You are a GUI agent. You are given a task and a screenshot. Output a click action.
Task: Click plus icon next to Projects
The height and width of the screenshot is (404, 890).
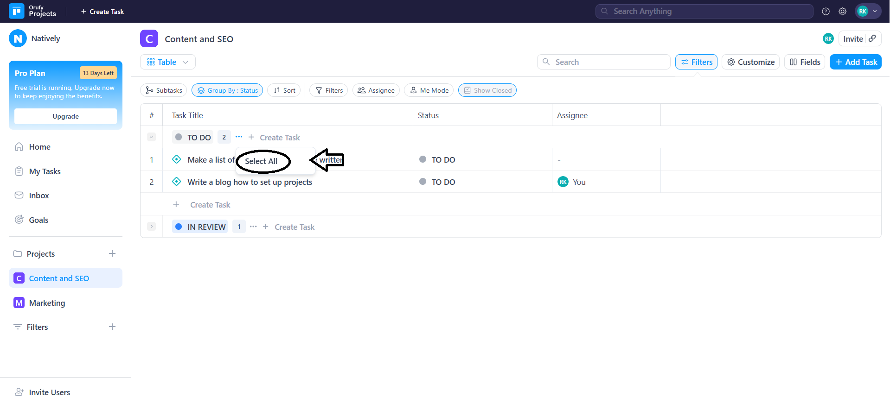(112, 253)
